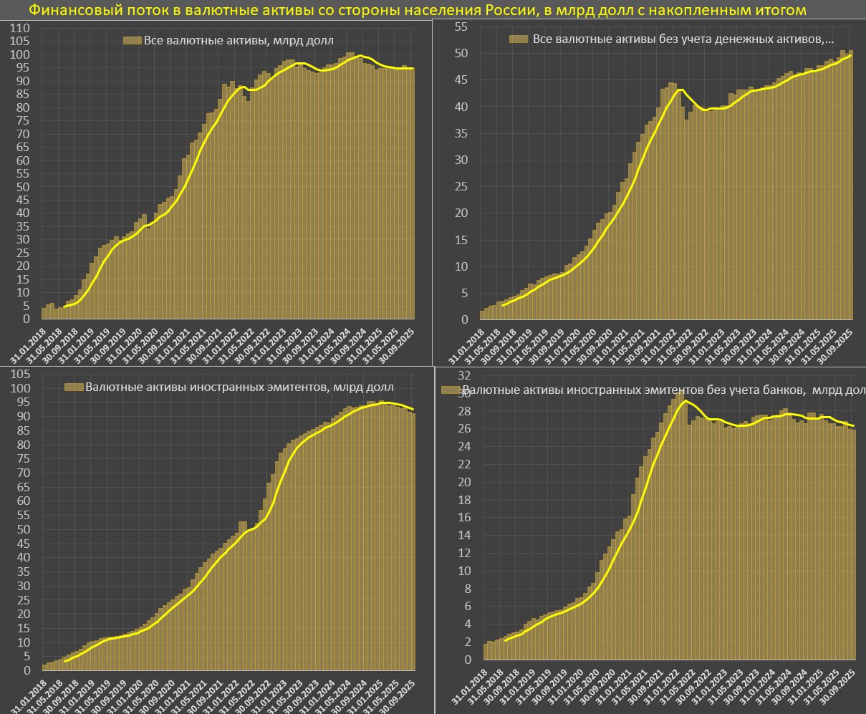Click legend swatch for 'Все валютные активы, млрд долл'
Viewport: 866px width, 714px height.
coord(132,40)
